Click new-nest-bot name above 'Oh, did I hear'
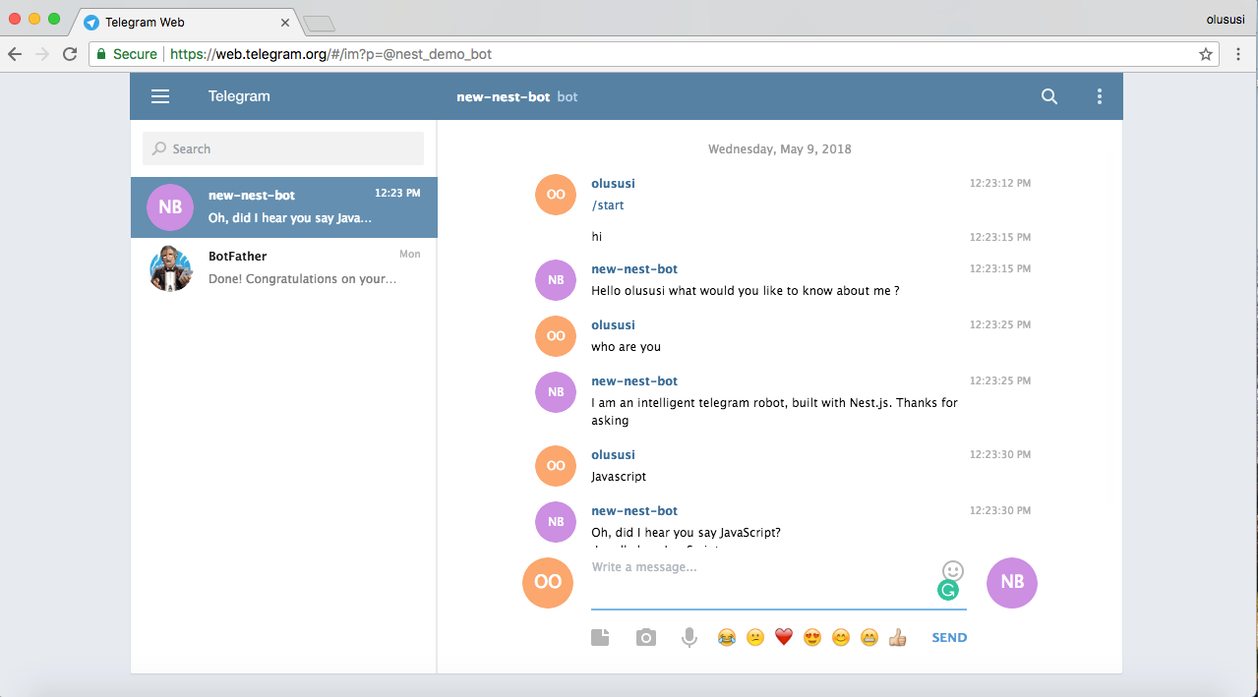This screenshot has width=1258, height=697. (x=634, y=511)
